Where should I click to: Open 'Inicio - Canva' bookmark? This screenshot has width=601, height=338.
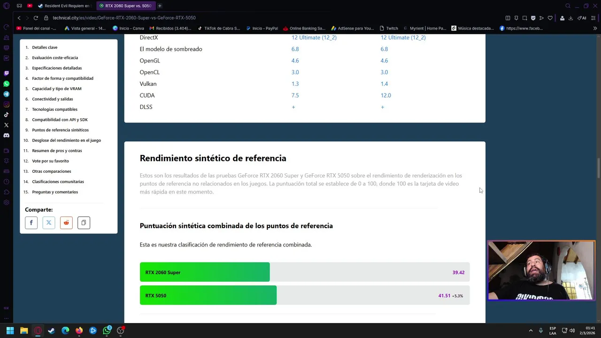click(128, 28)
